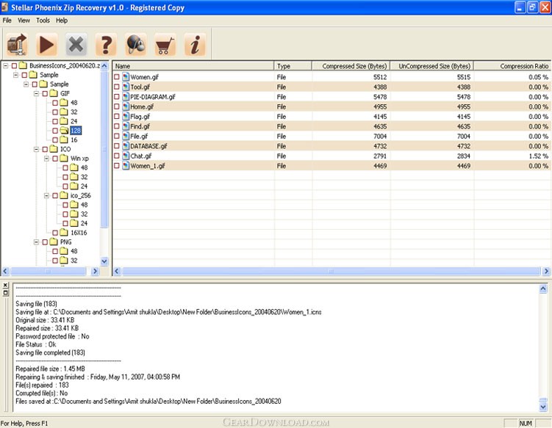552x428 pixels.
Task: Click tree panel scroll down arrow
Action: click(x=104, y=261)
